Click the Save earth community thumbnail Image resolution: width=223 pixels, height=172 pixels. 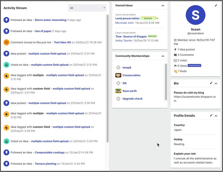pyautogui.click(x=118, y=91)
